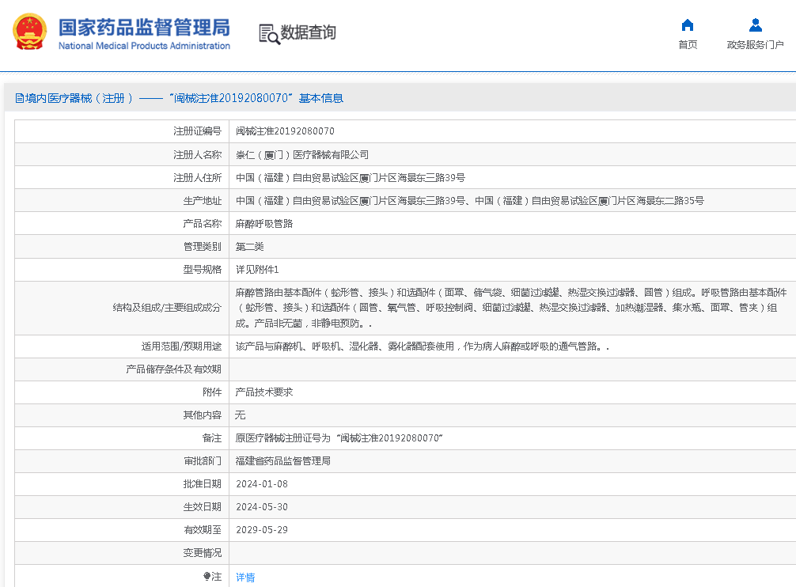Click product name value 麻醉呼吸管路
796x587 pixels.
click(264, 224)
